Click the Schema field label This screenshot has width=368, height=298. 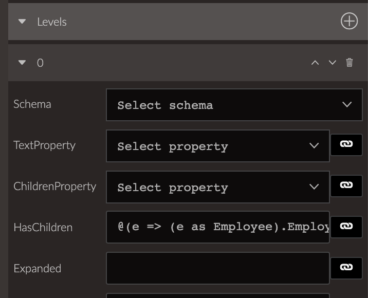(x=32, y=104)
